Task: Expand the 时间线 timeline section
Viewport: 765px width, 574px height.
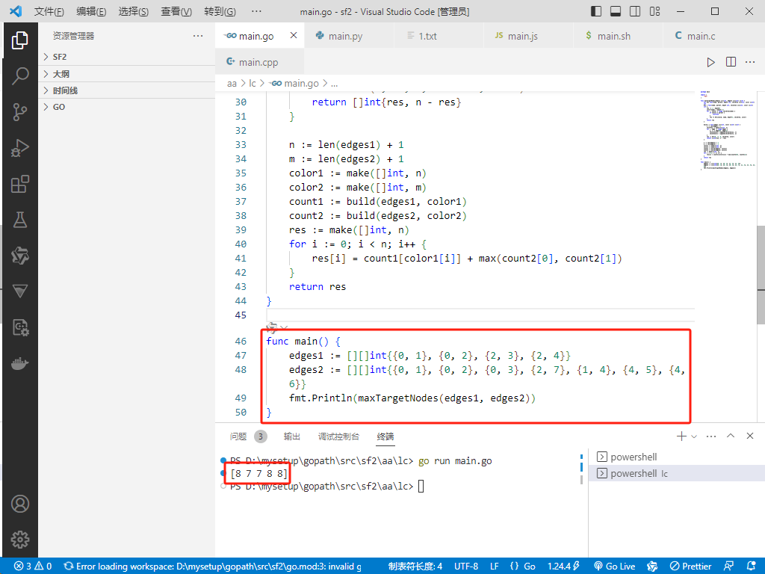Action: 126,90
